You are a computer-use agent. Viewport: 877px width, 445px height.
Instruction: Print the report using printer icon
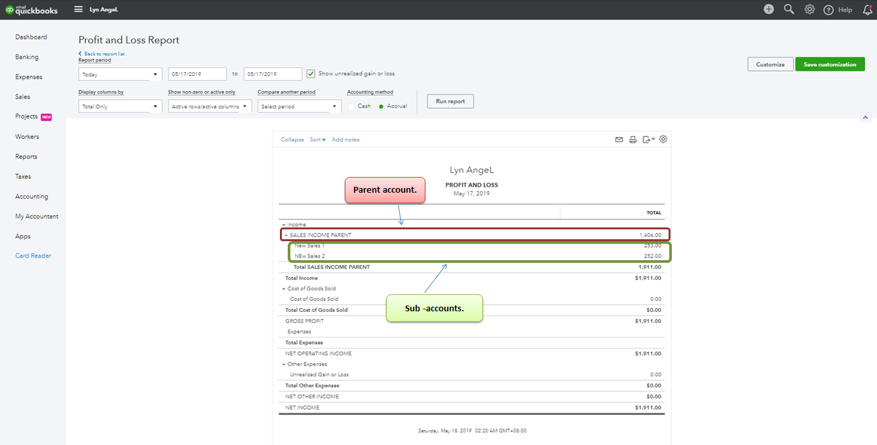click(x=633, y=140)
